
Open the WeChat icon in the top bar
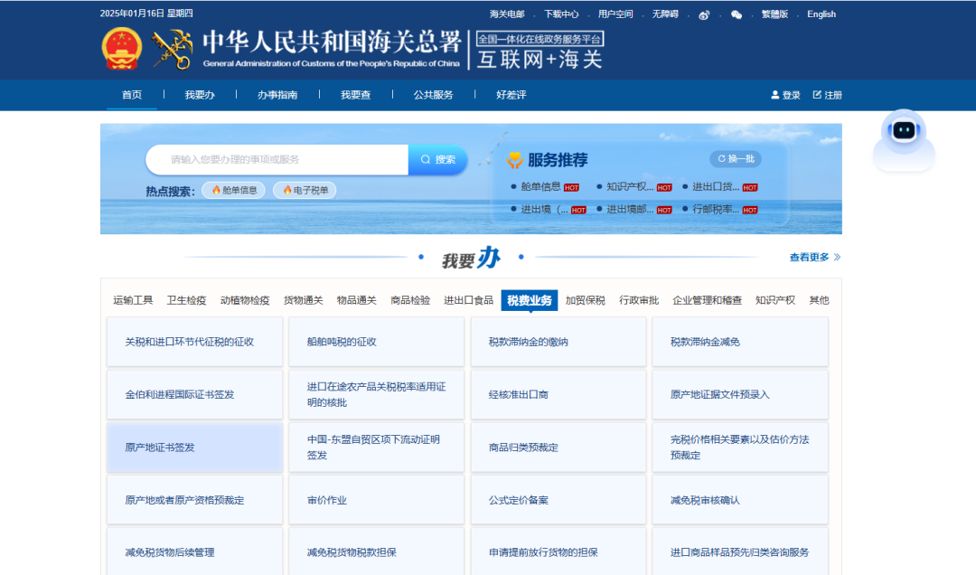(737, 15)
